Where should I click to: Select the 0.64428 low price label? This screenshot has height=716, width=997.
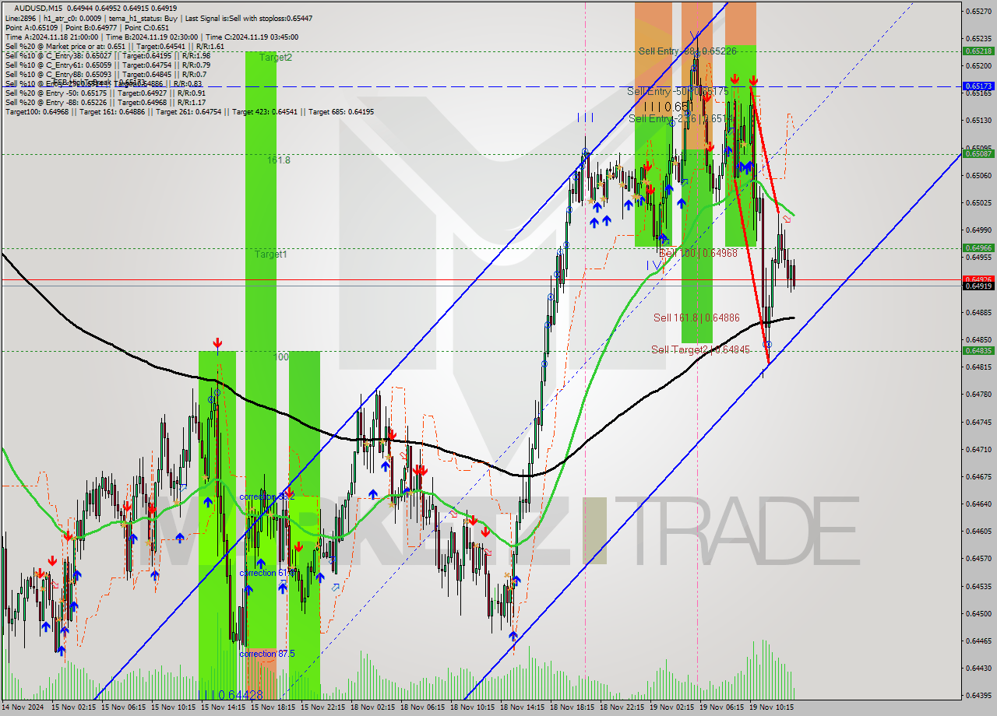click(240, 695)
